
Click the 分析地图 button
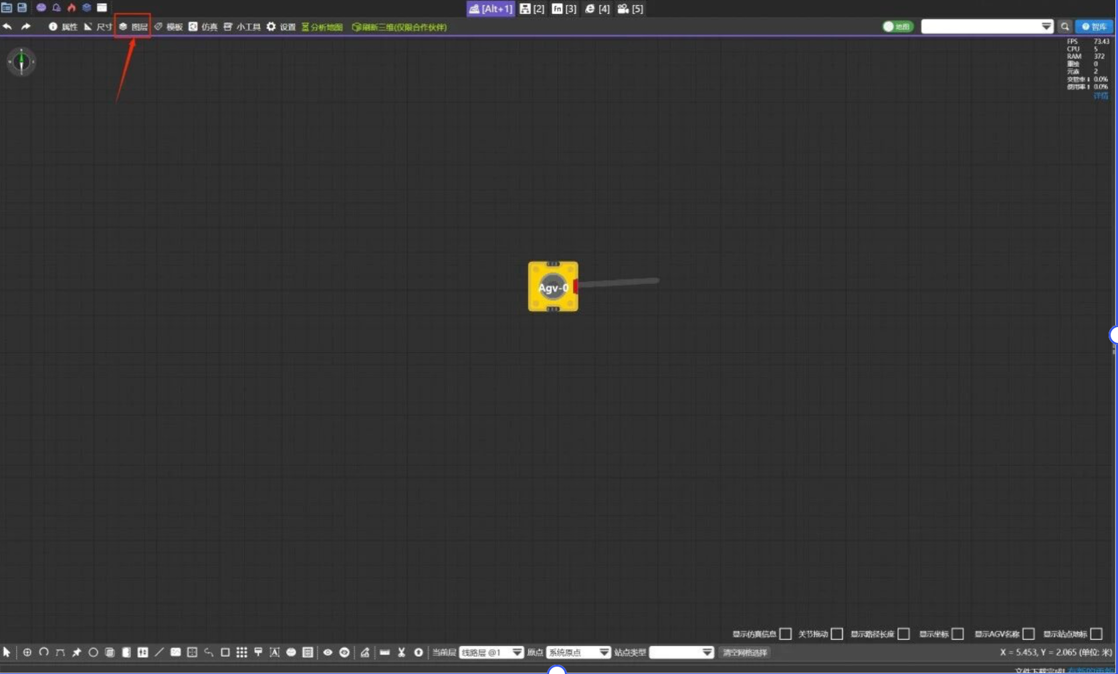coord(322,27)
